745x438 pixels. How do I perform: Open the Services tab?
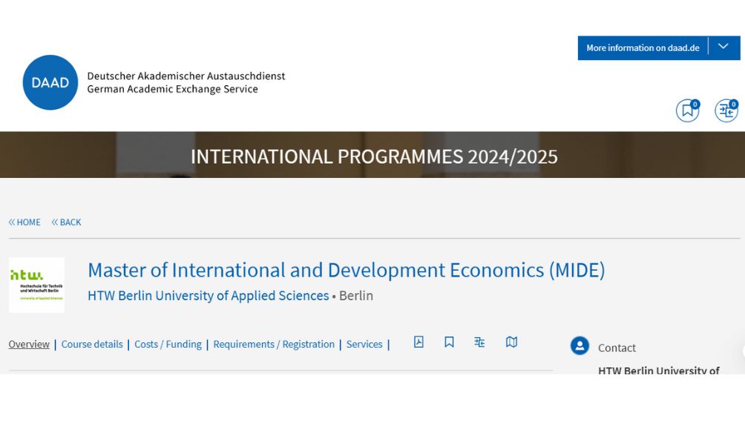[364, 344]
